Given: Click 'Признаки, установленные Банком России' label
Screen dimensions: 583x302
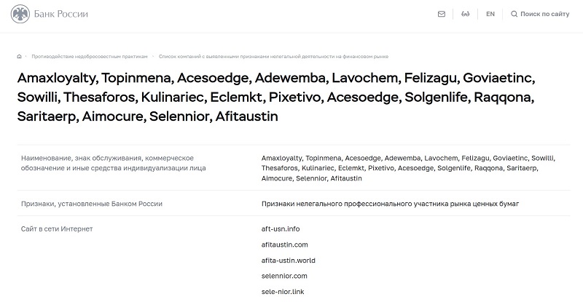Looking at the screenshot, I should click(92, 204).
